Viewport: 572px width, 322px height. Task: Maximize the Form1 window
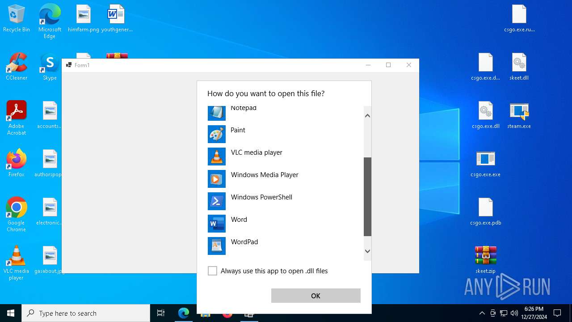pos(388,65)
